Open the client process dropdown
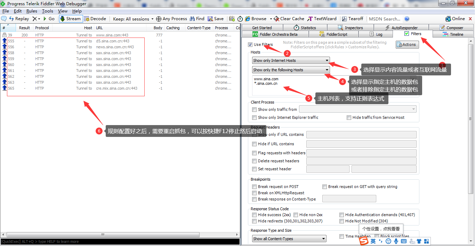The image size is (475, 246). tap(358, 109)
